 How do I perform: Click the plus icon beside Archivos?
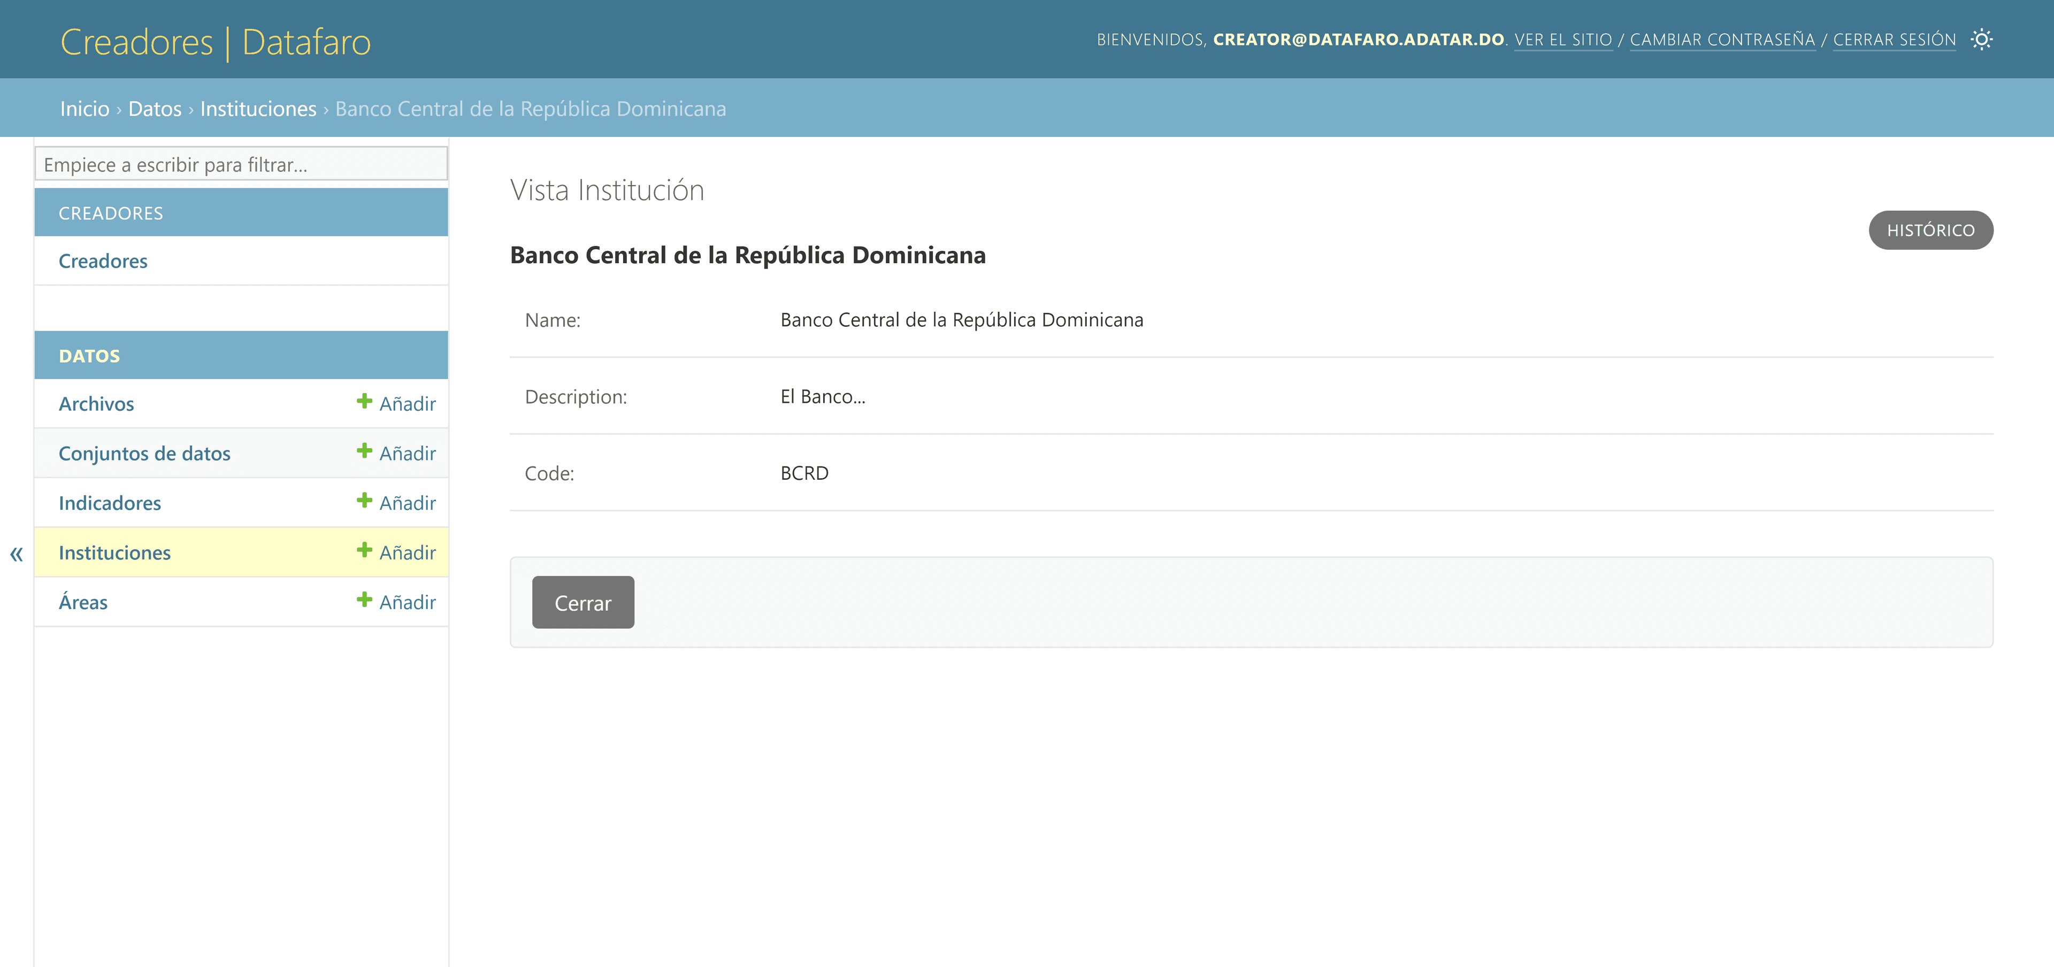coord(364,401)
